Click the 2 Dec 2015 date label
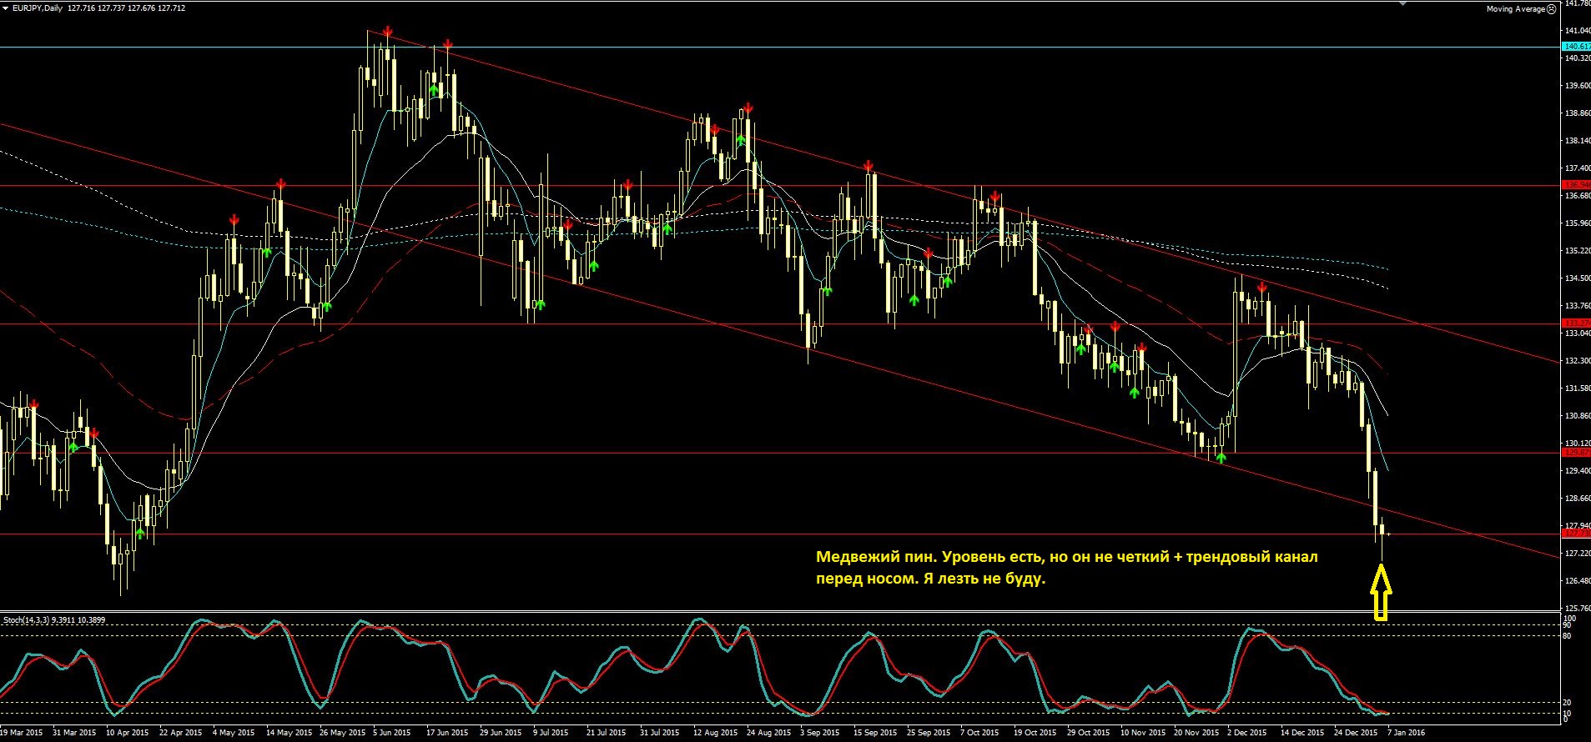Viewport: 1591px width, 742px height. 1247,733
